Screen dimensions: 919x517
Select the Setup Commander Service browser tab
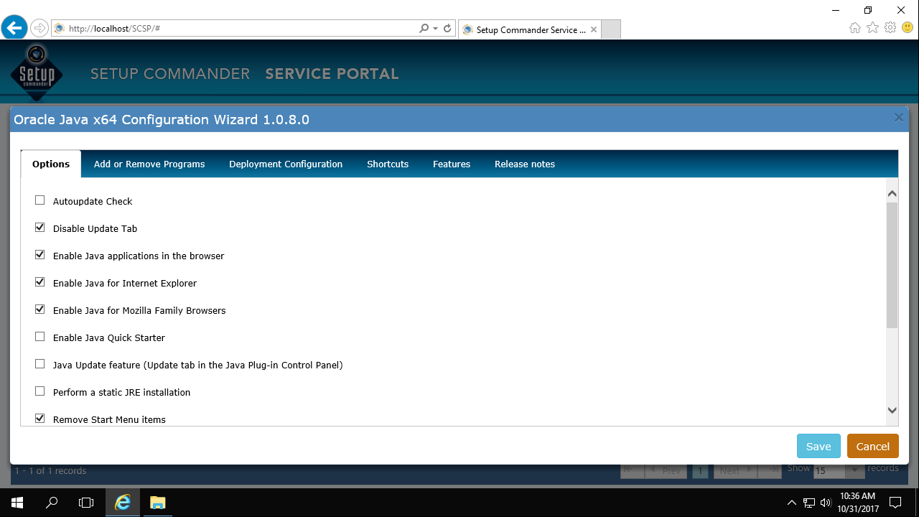[528, 29]
